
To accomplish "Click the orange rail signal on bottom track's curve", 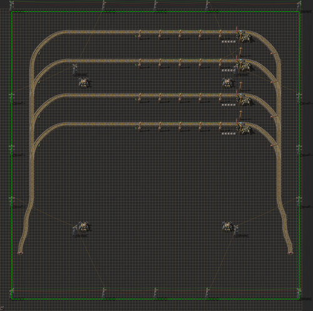I will (272, 145).
